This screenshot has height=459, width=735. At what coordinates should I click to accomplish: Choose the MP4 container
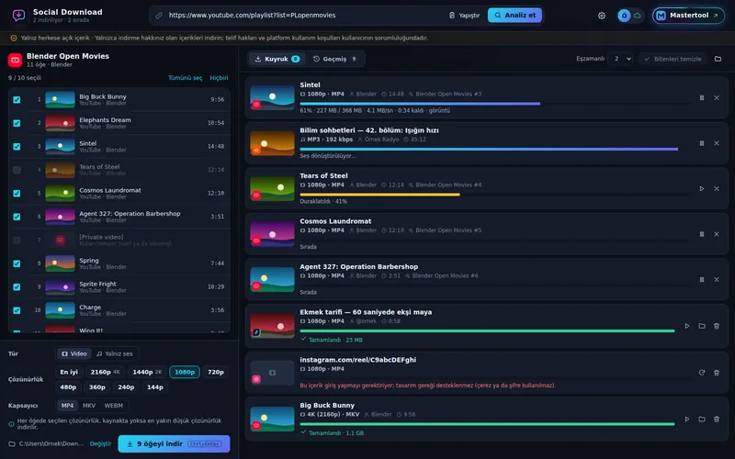67,406
